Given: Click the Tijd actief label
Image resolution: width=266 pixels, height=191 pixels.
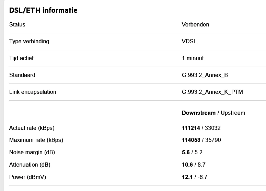Looking at the screenshot, I should 21,58.
